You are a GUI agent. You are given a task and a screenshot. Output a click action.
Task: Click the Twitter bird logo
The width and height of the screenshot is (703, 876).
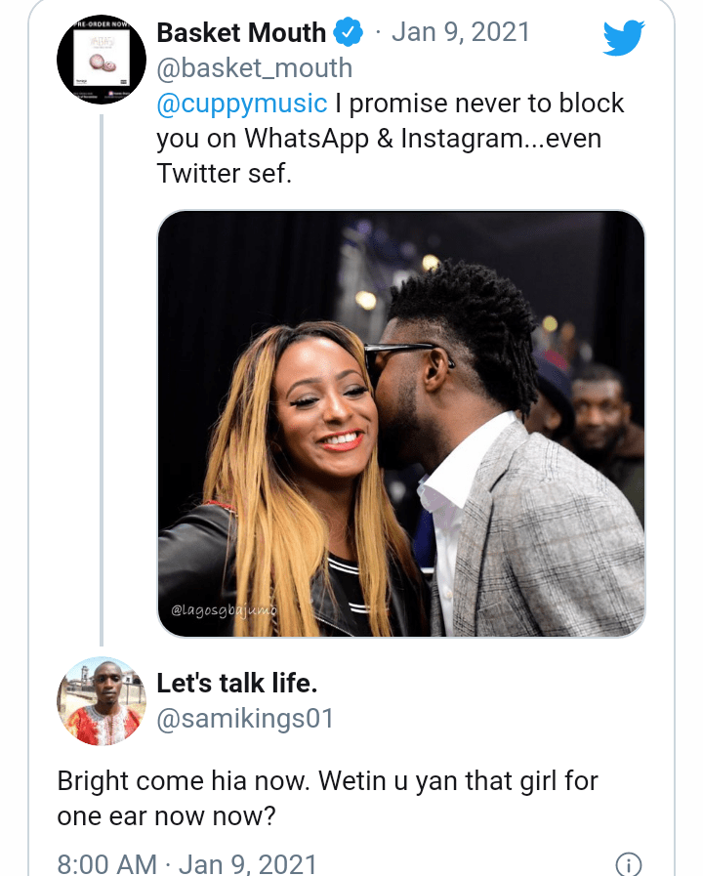[x=624, y=38]
